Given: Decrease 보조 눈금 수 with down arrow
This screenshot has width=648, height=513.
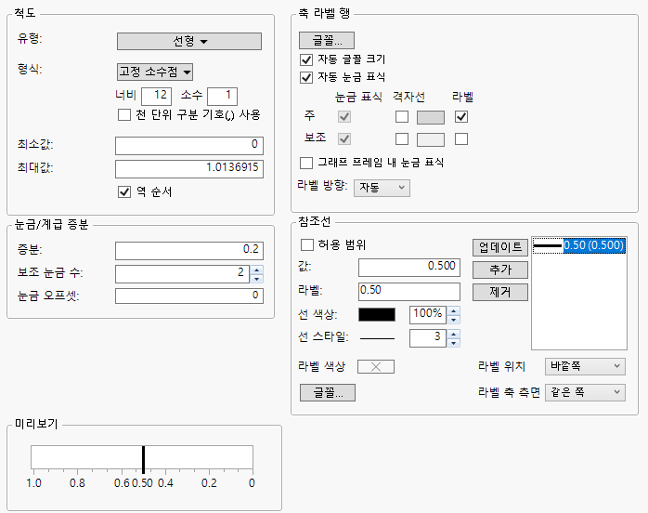Looking at the screenshot, I should (257, 279).
